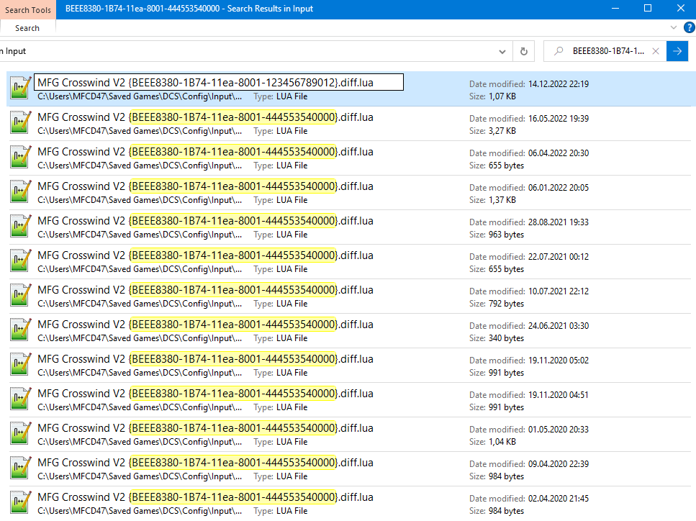Click the date modified 24.06.2021 03:30
Viewport: 696px width, 521px height.
click(x=559, y=326)
